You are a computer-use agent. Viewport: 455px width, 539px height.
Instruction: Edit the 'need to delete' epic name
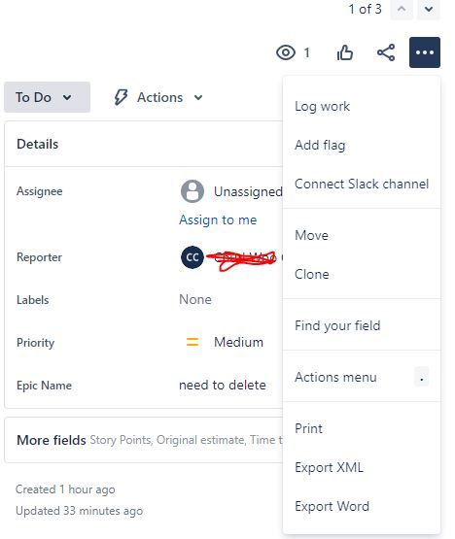coord(223,385)
